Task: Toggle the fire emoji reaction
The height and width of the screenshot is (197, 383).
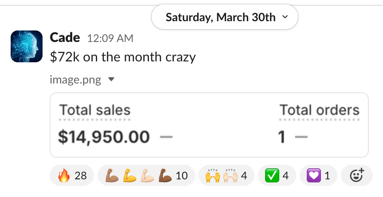Action: [72, 176]
